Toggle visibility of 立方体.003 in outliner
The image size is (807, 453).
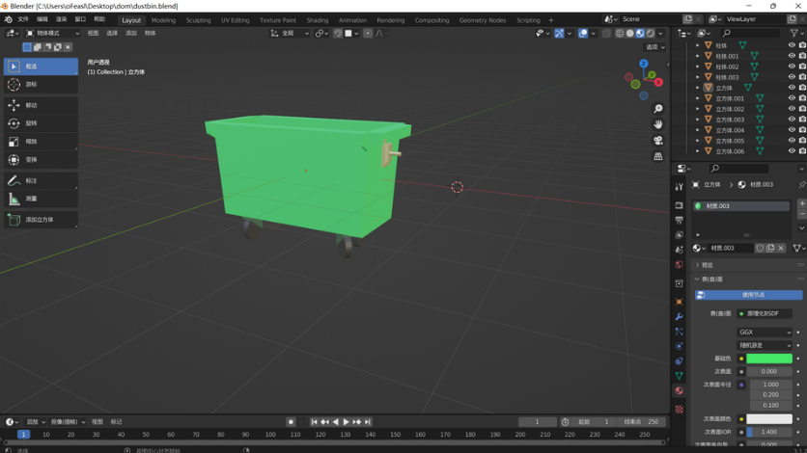(792, 120)
